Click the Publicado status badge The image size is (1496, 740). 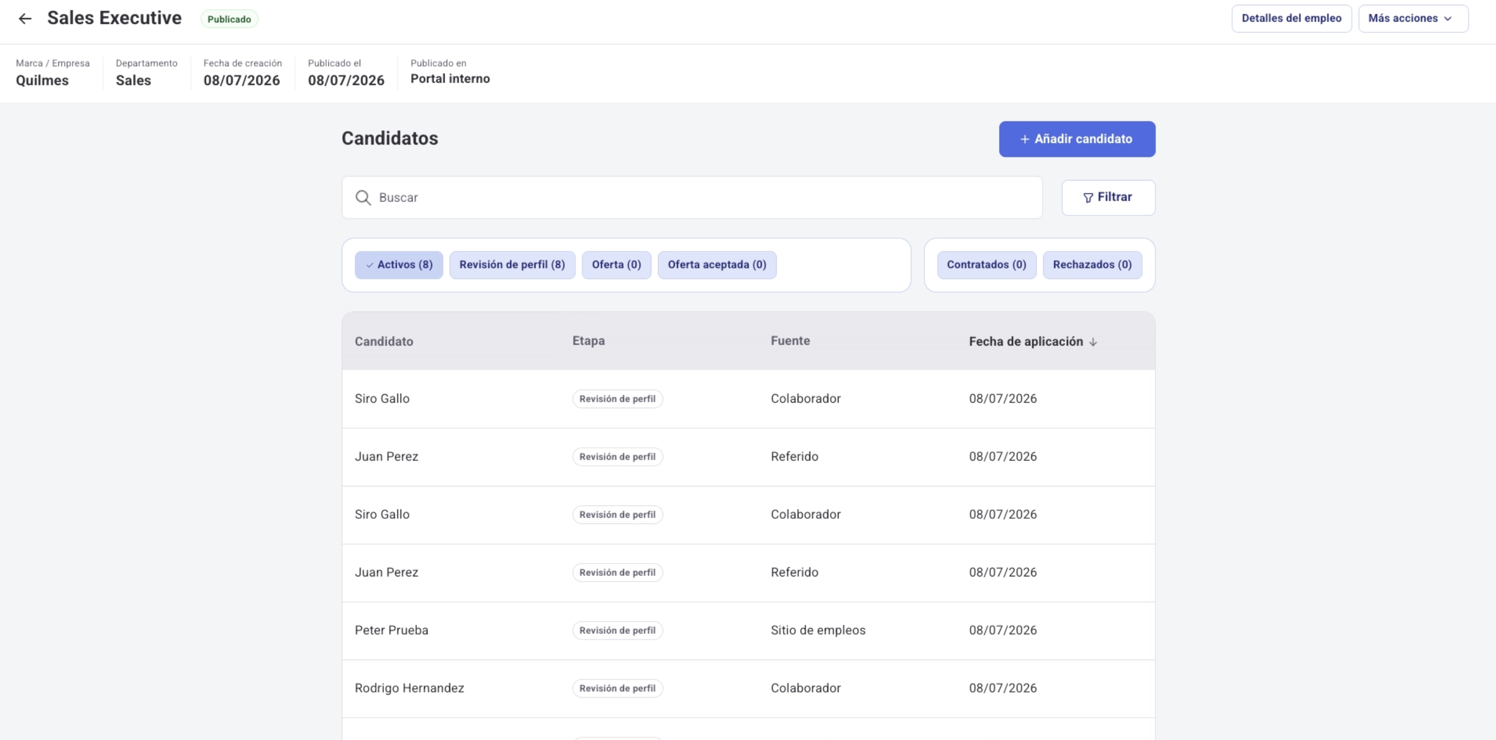(x=229, y=19)
